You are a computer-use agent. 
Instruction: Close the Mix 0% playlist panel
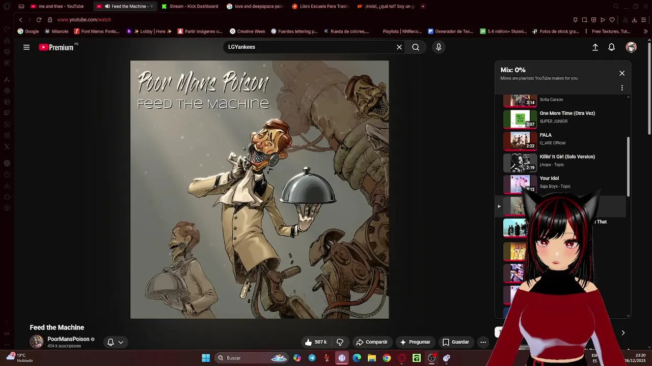tap(622, 73)
